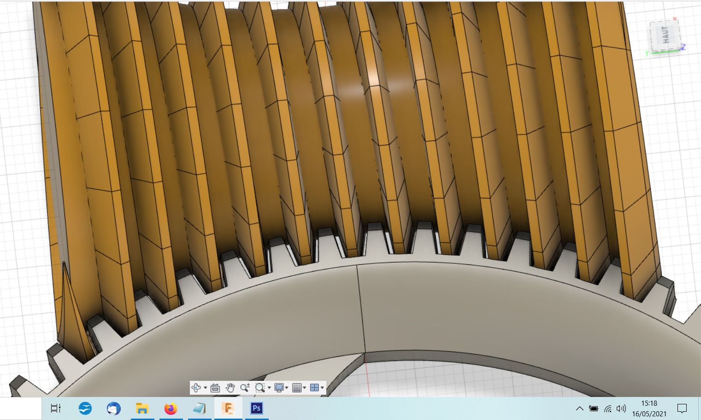Open the Windows Action Center notifications
This screenshot has width=701, height=420.
[682, 408]
